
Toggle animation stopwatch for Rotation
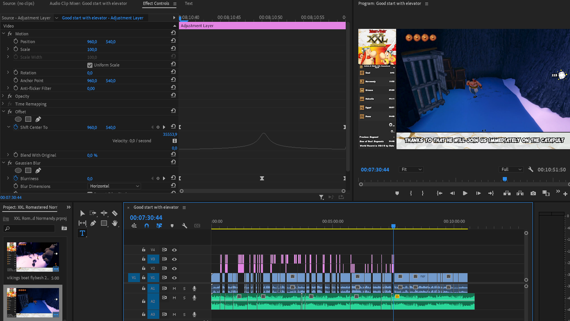pyautogui.click(x=16, y=73)
